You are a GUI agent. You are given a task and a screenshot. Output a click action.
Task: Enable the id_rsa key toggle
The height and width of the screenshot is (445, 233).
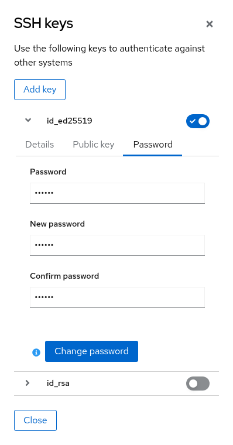(198, 384)
